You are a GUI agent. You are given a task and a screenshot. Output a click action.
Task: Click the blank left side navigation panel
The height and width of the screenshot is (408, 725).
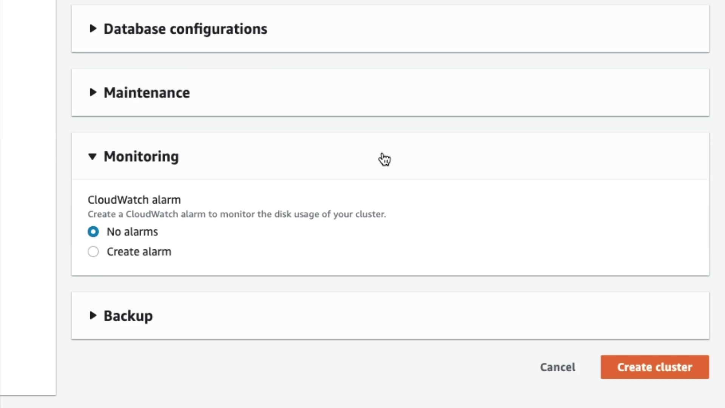pos(28,196)
